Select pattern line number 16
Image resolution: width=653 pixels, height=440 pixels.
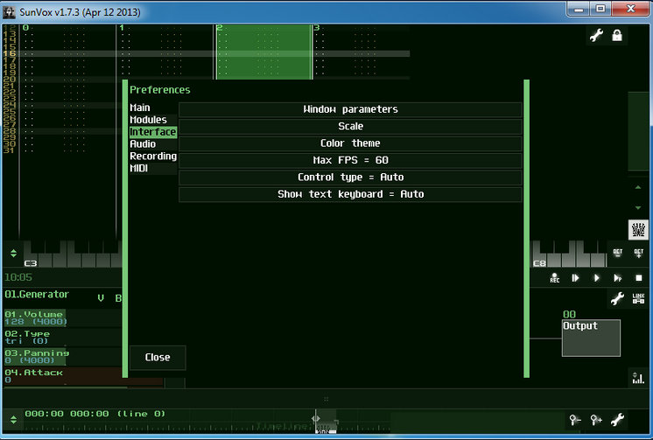tap(10, 53)
